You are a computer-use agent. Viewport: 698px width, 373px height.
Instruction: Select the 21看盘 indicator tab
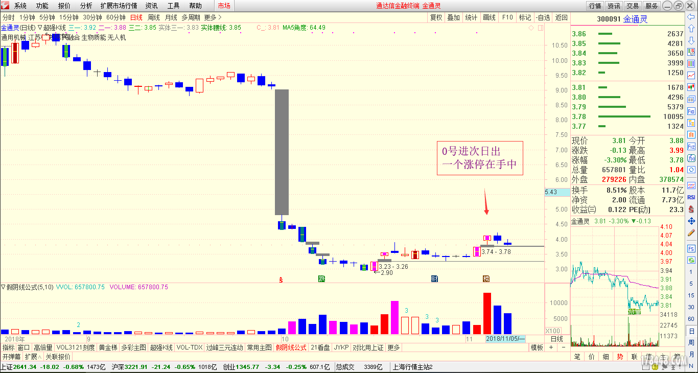click(320, 347)
